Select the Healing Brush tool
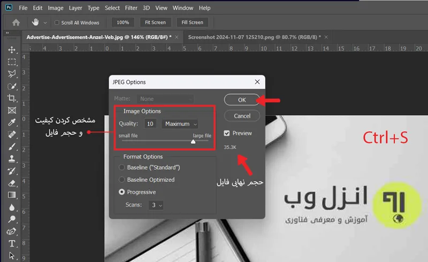This screenshot has width=428, height=262. (x=12, y=134)
